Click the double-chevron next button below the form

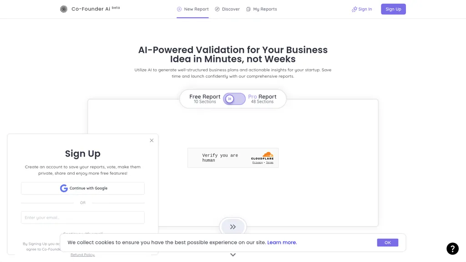pos(233,227)
